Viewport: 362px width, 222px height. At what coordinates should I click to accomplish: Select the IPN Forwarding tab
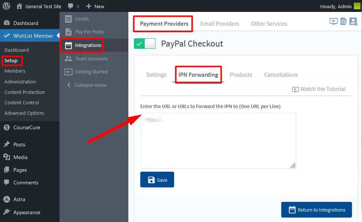[198, 75]
